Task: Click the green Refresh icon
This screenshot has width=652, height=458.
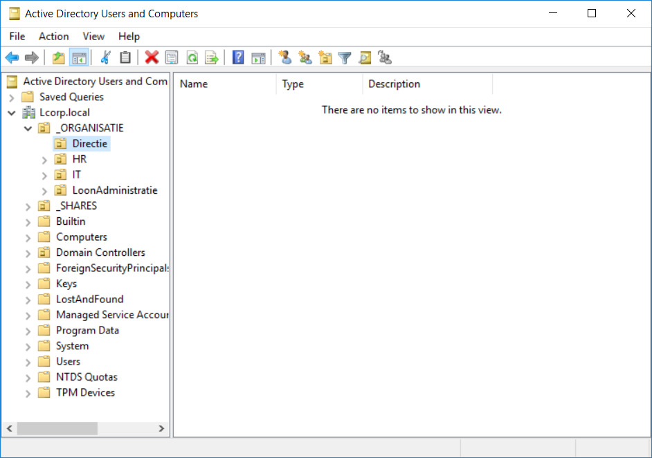Action: tap(192, 57)
